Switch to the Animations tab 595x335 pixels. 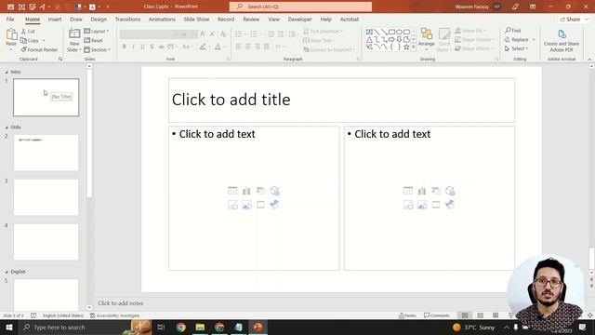(162, 19)
